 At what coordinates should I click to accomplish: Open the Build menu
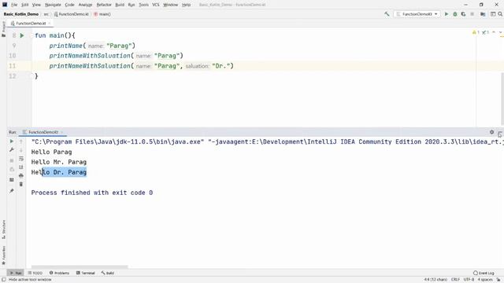click(x=120, y=5)
